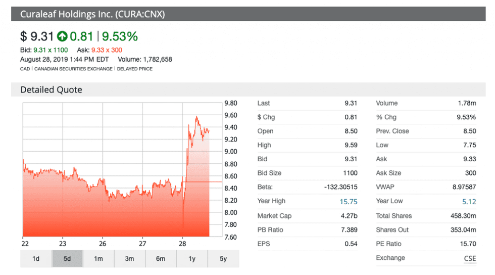Follow the CSE exchange link
Screen dimensions: 495x275
click(x=470, y=258)
